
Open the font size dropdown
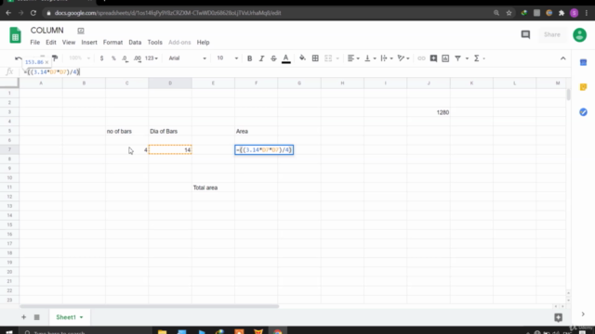pyautogui.click(x=227, y=58)
